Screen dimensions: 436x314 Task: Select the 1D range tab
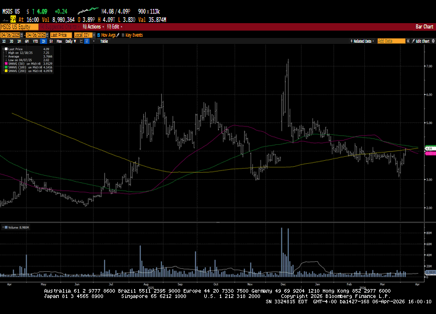4,41
